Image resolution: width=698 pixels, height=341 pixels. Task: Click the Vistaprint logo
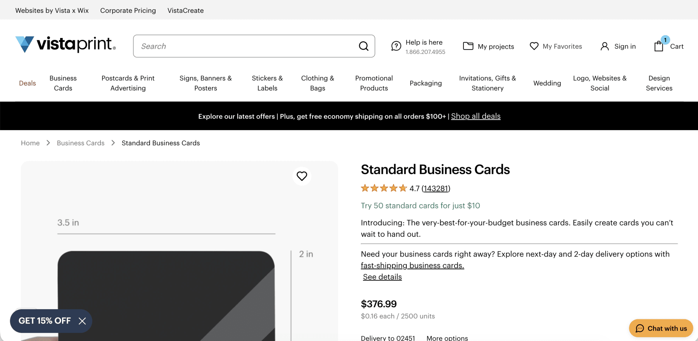[66, 45]
